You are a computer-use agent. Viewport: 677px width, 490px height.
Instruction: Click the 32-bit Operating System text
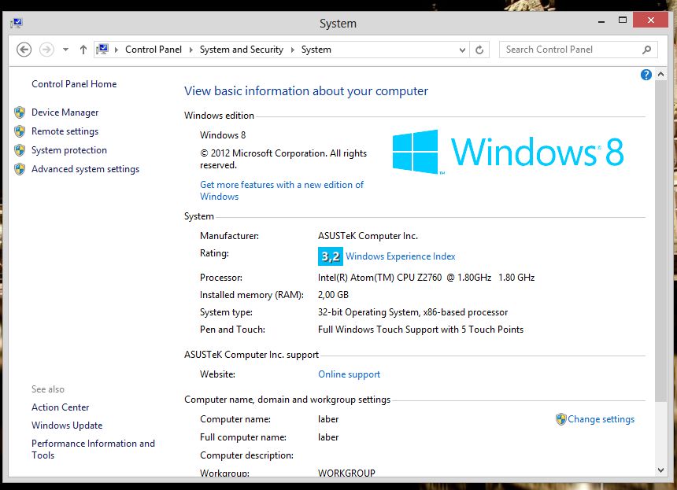click(412, 312)
